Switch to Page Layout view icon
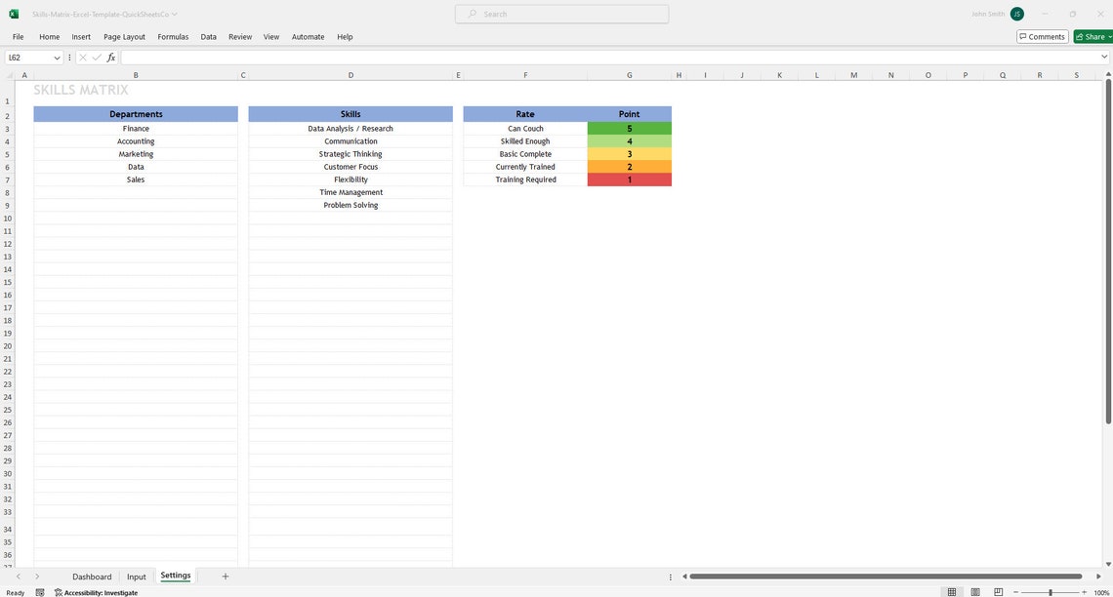Image resolution: width=1113 pixels, height=597 pixels. coord(975,592)
